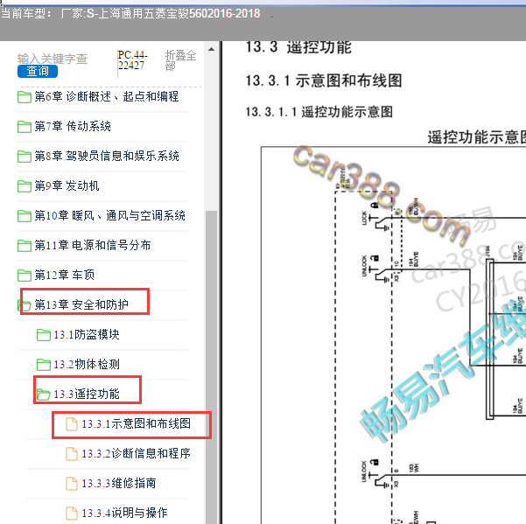This screenshot has width=526, height=524.
Task: Open page 13.3.2诊断信息和程序
Action: coord(137,454)
